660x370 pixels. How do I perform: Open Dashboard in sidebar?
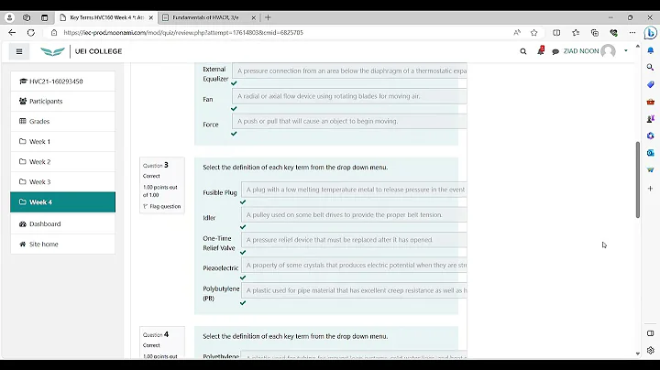click(x=62, y=224)
